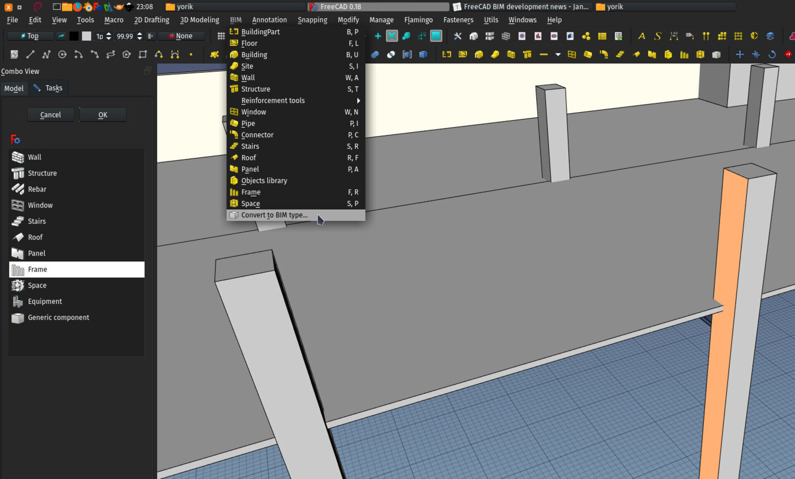Click the text annotation 'A' icon
Screen dimensions: 795x479
pyautogui.click(x=641, y=36)
